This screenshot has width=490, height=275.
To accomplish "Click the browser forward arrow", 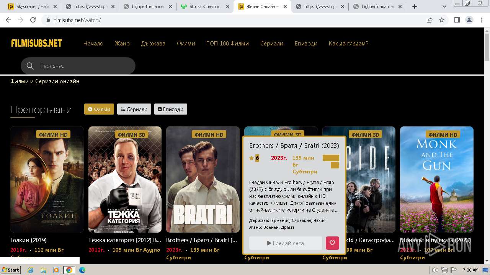I will 21,20.
